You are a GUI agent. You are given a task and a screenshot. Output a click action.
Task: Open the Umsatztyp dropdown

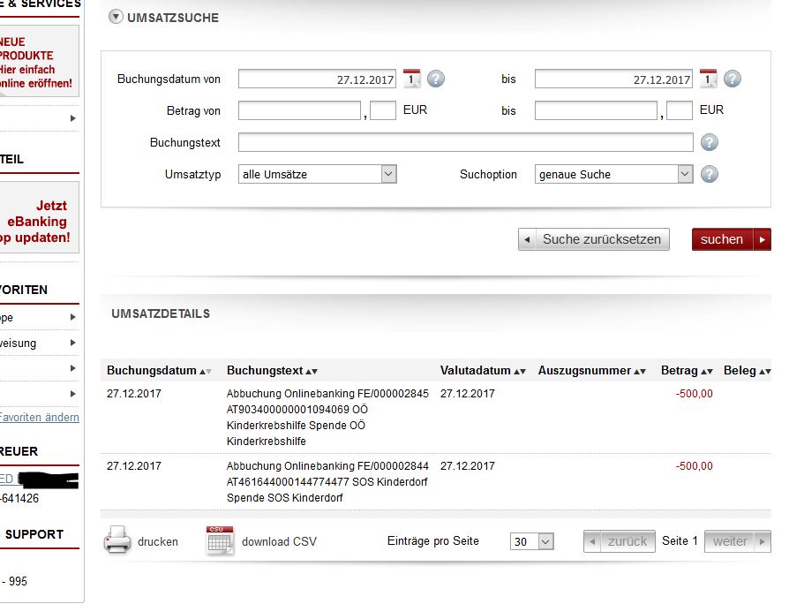[318, 175]
